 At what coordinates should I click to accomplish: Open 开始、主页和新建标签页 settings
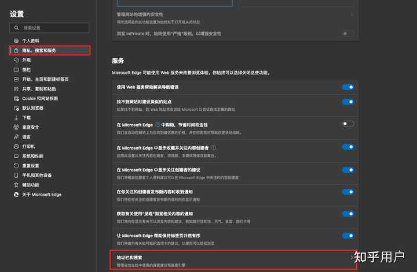click(x=45, y=79)
